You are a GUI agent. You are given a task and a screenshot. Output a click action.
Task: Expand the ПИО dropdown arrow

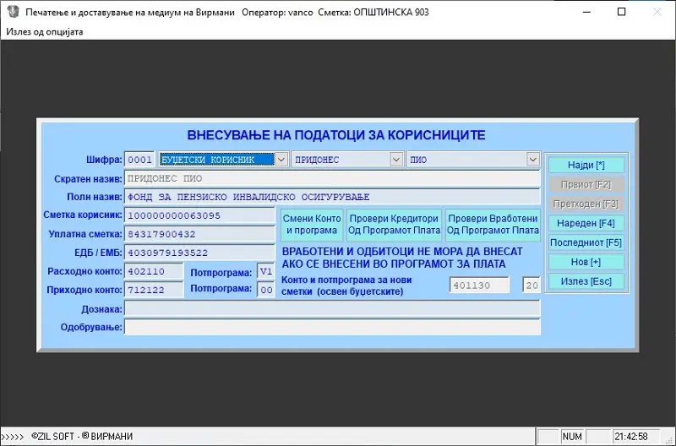coord(533,160)
